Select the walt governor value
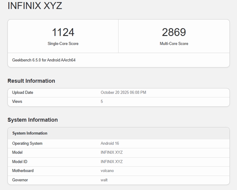237x190 pixels. (104, 180)
